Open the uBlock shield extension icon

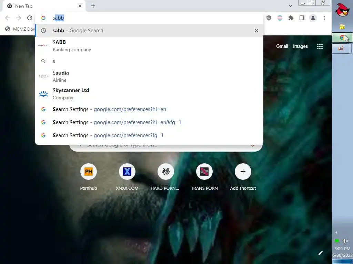pyautogui.click(x=269, y=18)
